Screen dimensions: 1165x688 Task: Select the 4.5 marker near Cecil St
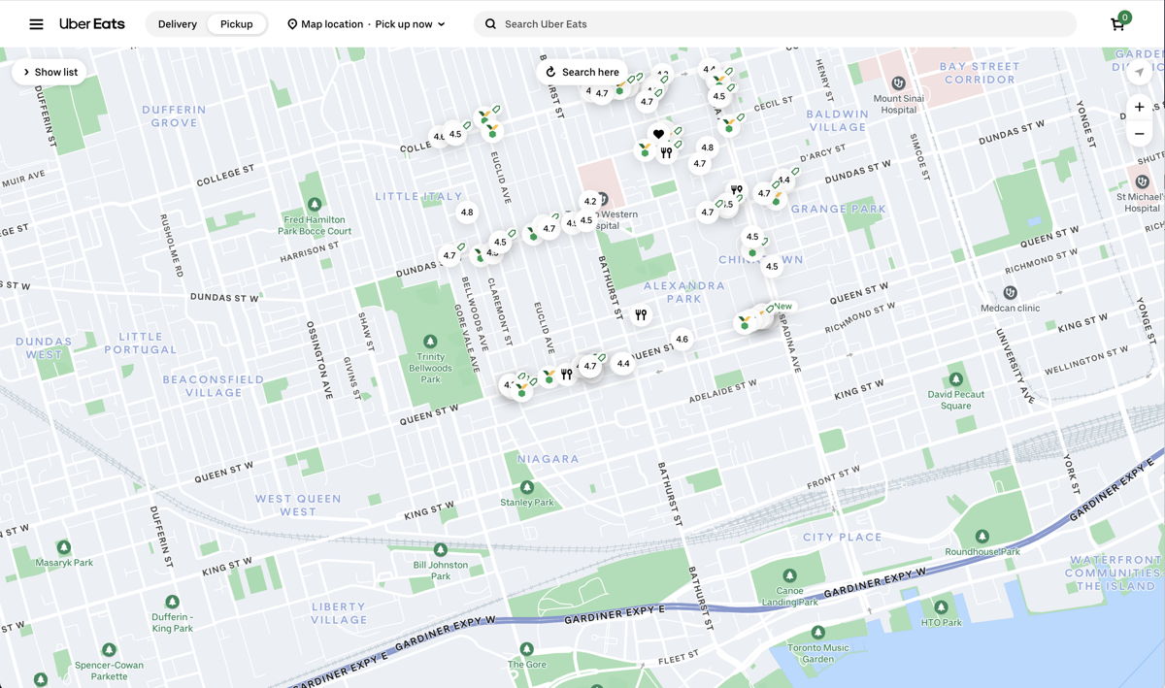[719, 96]
